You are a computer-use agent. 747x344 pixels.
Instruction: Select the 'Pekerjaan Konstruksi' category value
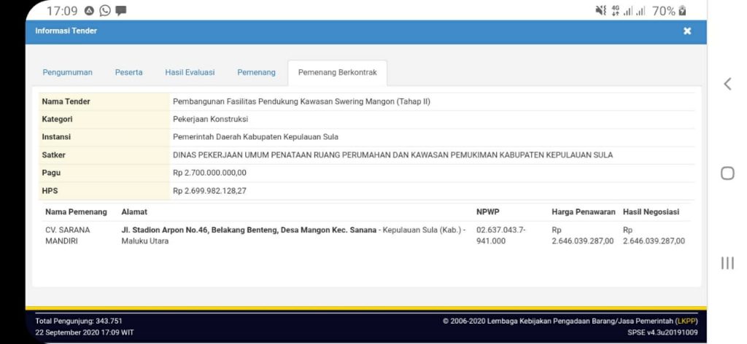point(210,119)
